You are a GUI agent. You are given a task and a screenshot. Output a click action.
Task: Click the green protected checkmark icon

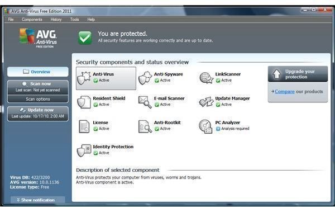tap(85, 37)
